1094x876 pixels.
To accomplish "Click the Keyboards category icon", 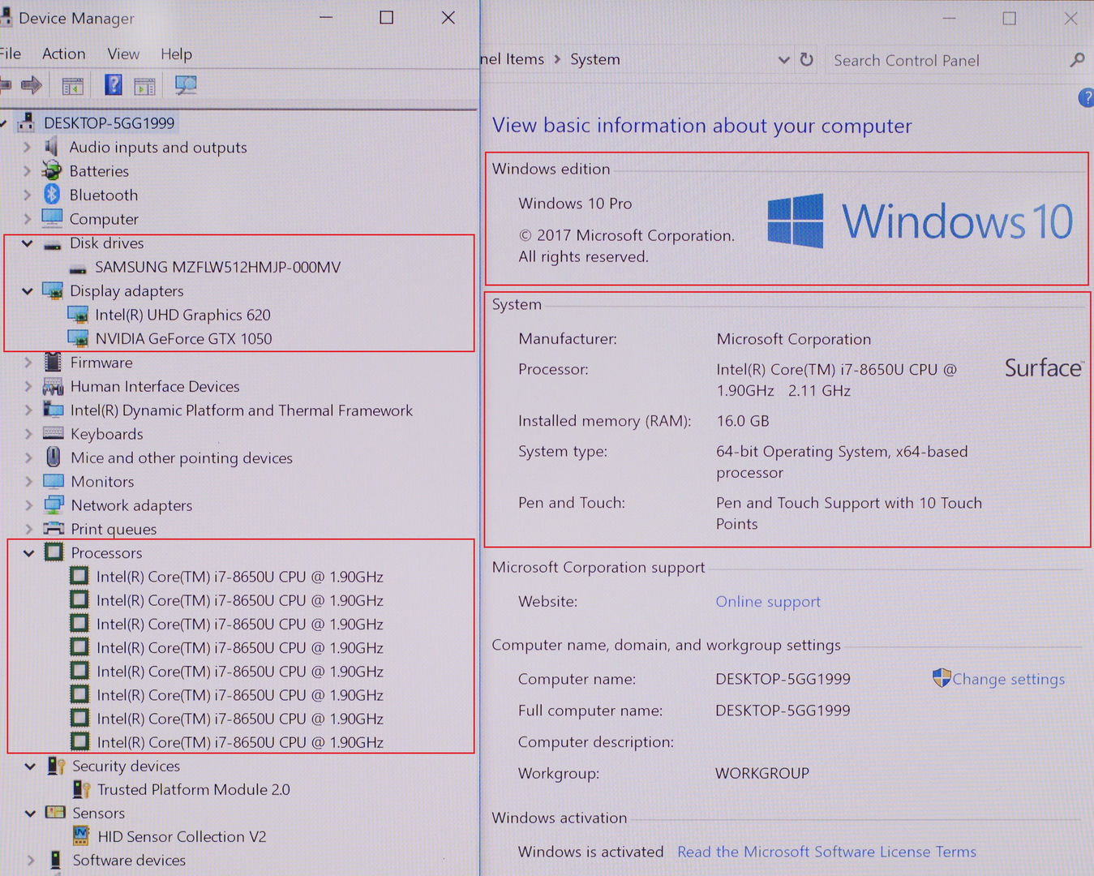I will pos(54,433).
